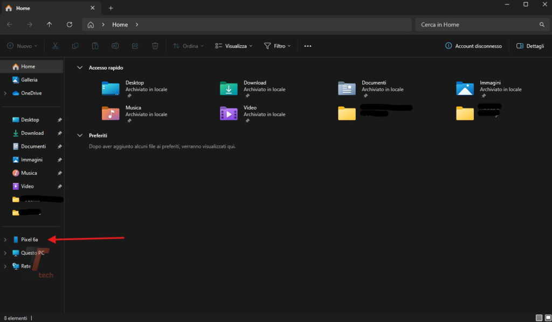Viewport: 552px width, 322px height.
Task: Click the Copia (copy) icon
Action: [x=75, y=46]
